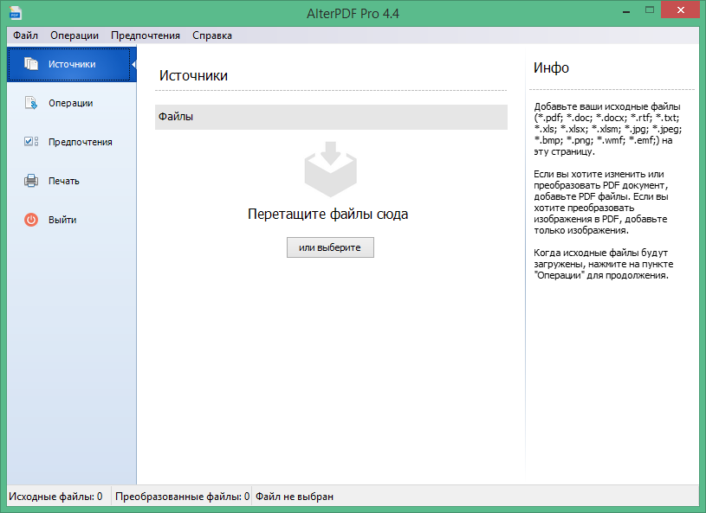
Task: Click the Печать printer icon
Action: coord(31,181)
